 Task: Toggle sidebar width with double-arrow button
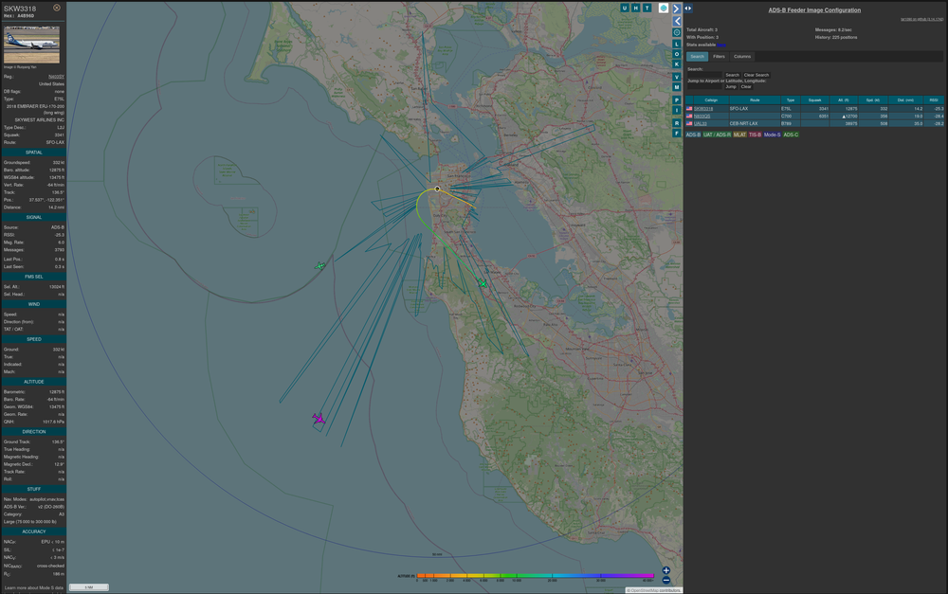coord(689,8)
